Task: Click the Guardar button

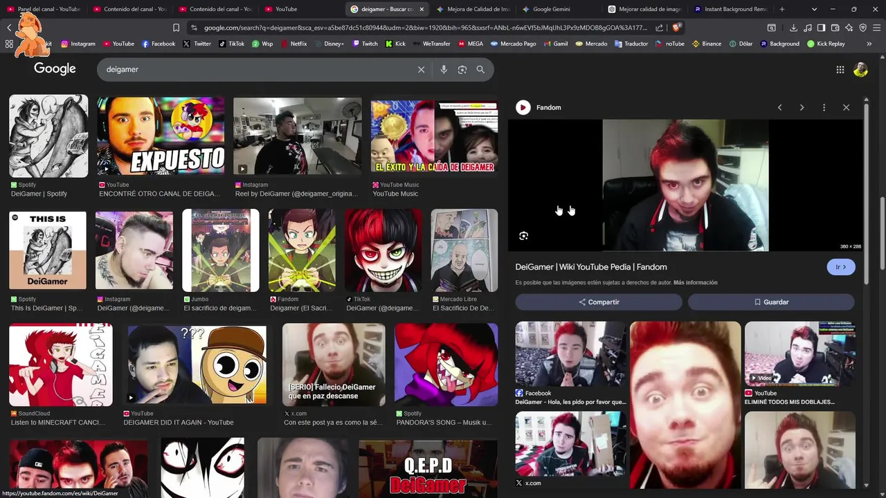Action: tap(771, 302)
